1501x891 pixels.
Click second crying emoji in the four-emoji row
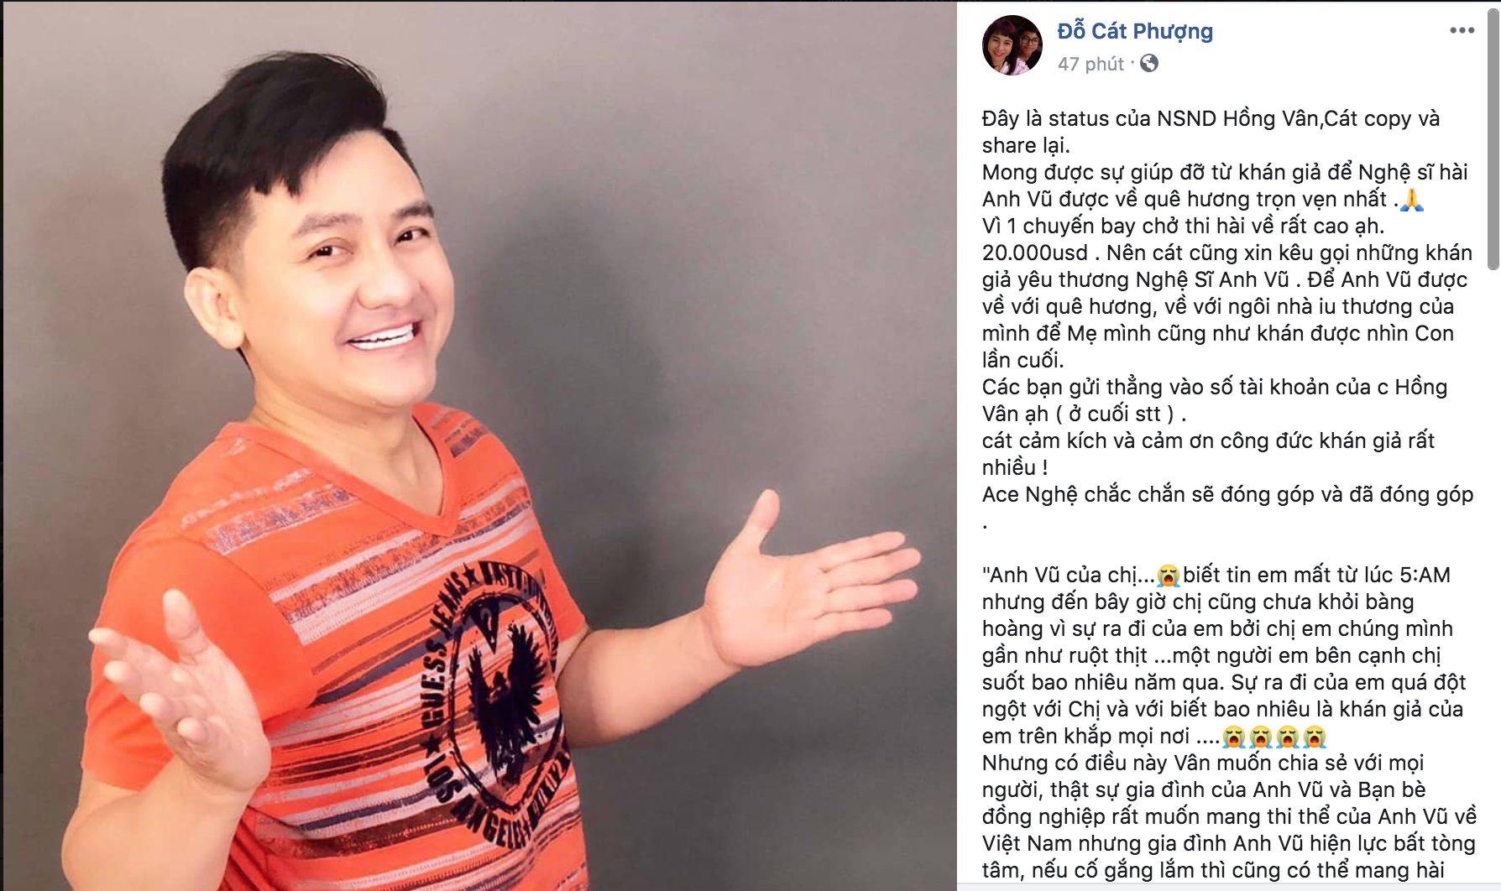[1260, 737]
